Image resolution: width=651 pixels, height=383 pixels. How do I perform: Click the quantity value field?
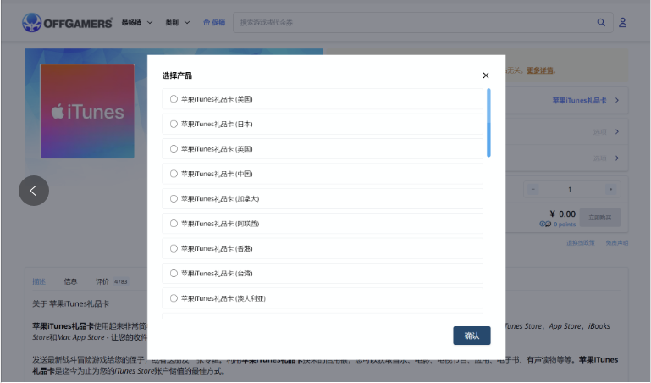(570, 190)
